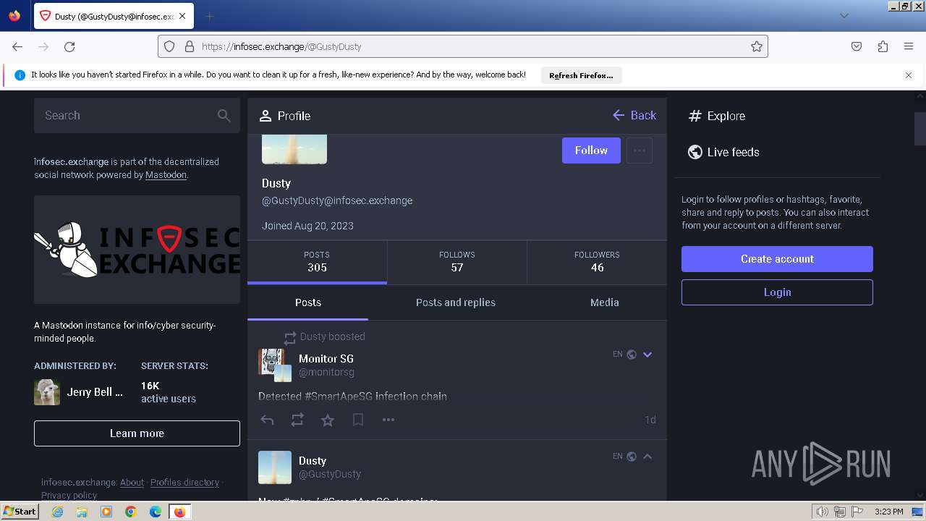This screenshot has height=521, width=926.
Task: Open site security padlock info
Action: tap(190, 46)
